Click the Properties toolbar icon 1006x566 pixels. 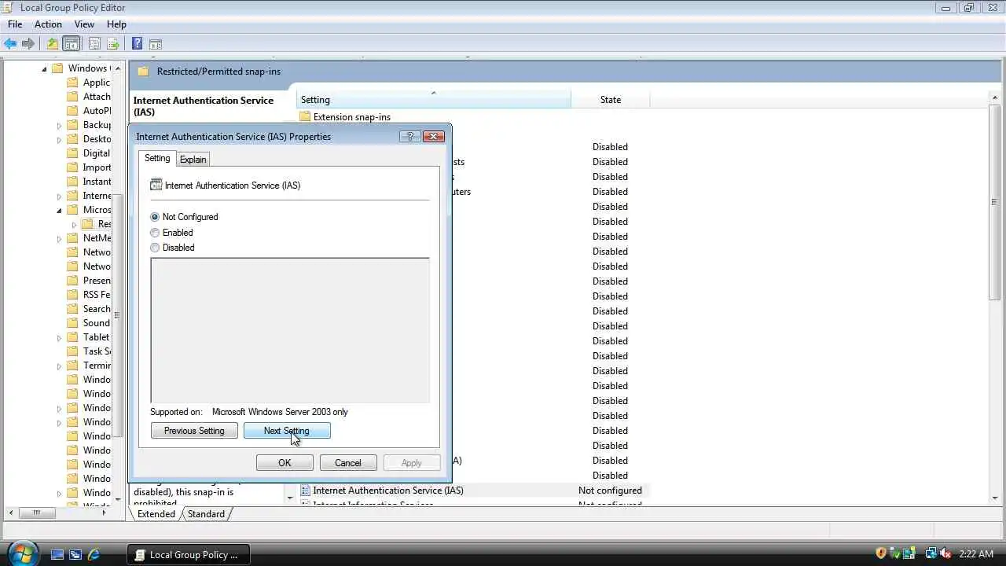tap(94, 44)
